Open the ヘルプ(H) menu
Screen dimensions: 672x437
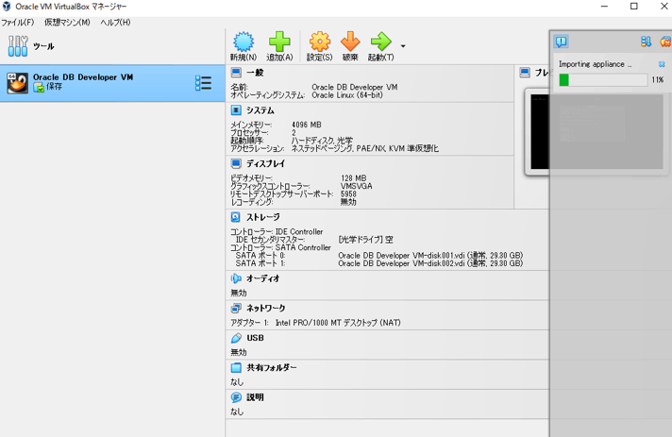[115, 23]
